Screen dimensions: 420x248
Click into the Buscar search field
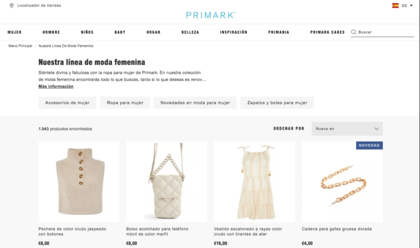click(386, 32)
